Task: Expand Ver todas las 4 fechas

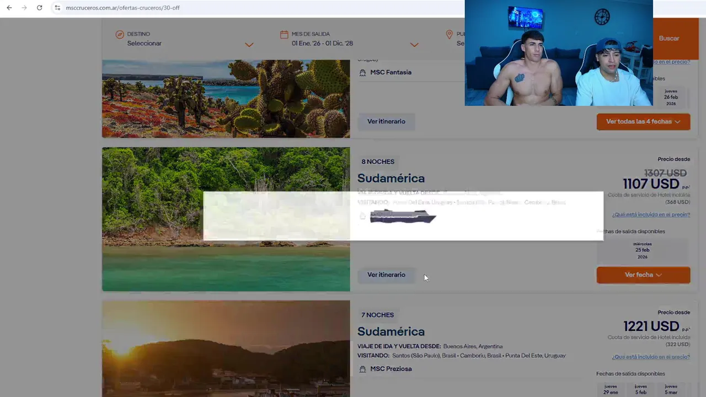Action: (x=643, y=122)
